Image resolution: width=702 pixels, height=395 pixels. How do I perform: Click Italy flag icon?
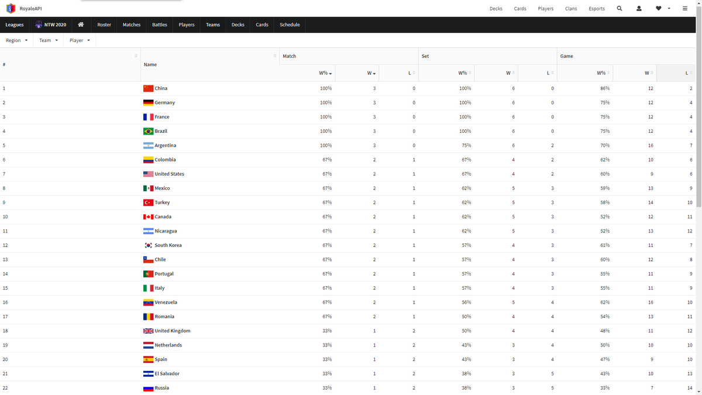click(x=149, y=288)
